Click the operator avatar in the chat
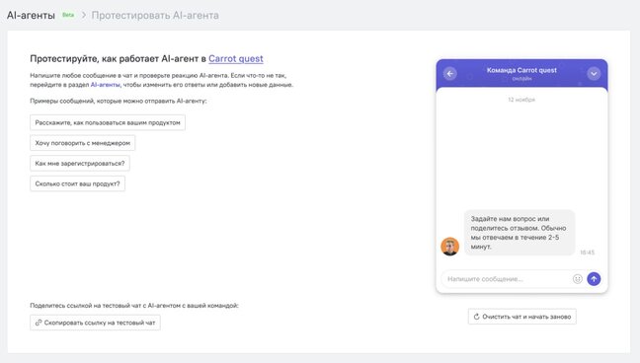 tap(449, 247)
